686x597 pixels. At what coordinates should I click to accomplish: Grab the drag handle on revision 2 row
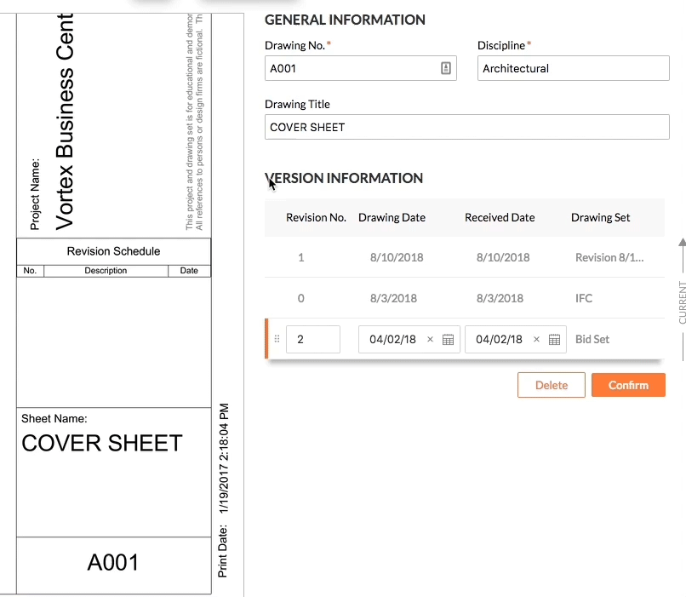[277, 339]
